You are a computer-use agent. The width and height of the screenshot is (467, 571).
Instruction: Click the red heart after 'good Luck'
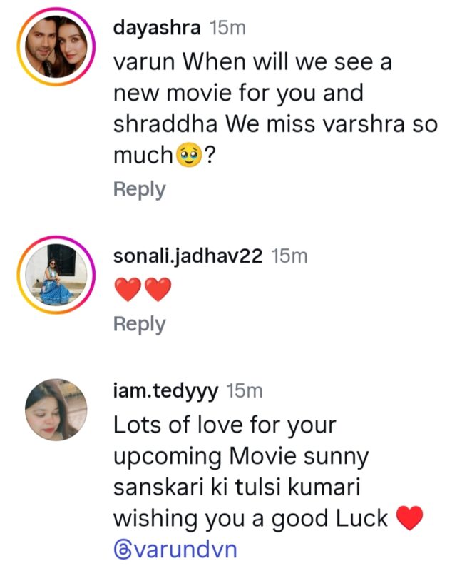tap(409, 518)
